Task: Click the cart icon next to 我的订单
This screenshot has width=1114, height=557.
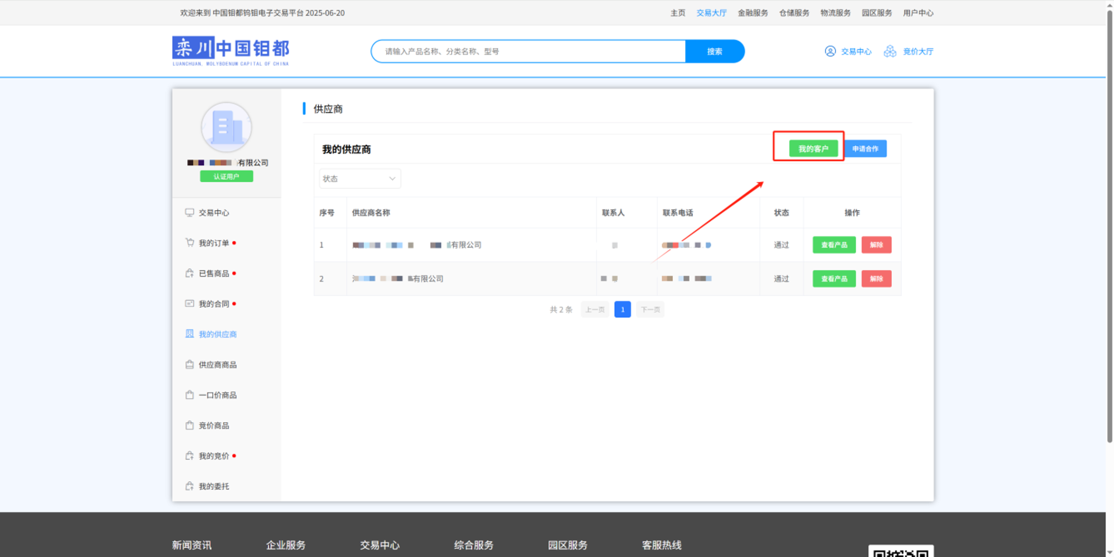Action: point(189,243)
